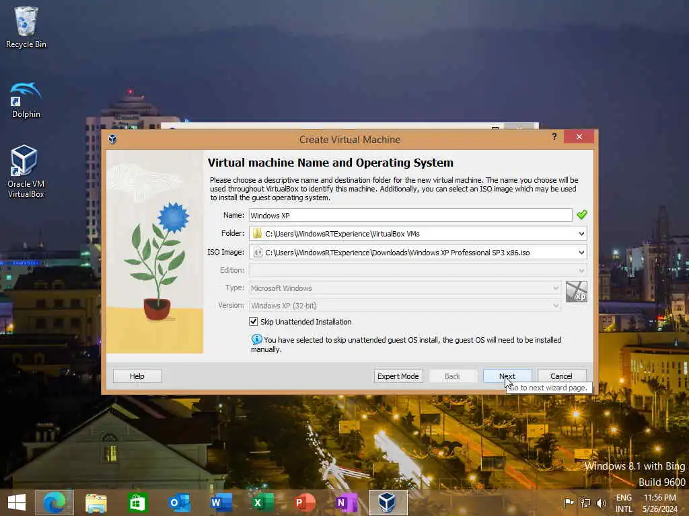
Task: Click the Type dropdown showing Microsoft Windows
Action: [404, 288]
